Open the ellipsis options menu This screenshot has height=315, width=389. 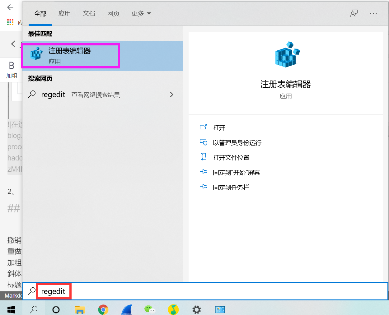tap(373, 13)
